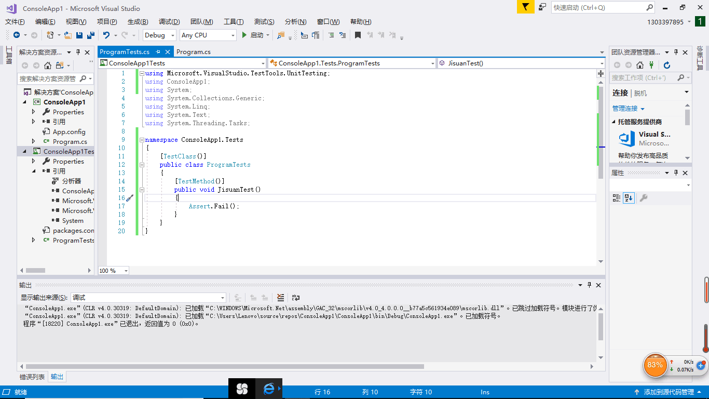The height and width of the screenshot is (399, 709).
Task: Undo the last edit with the undo arrow
Action: [106, 35]
